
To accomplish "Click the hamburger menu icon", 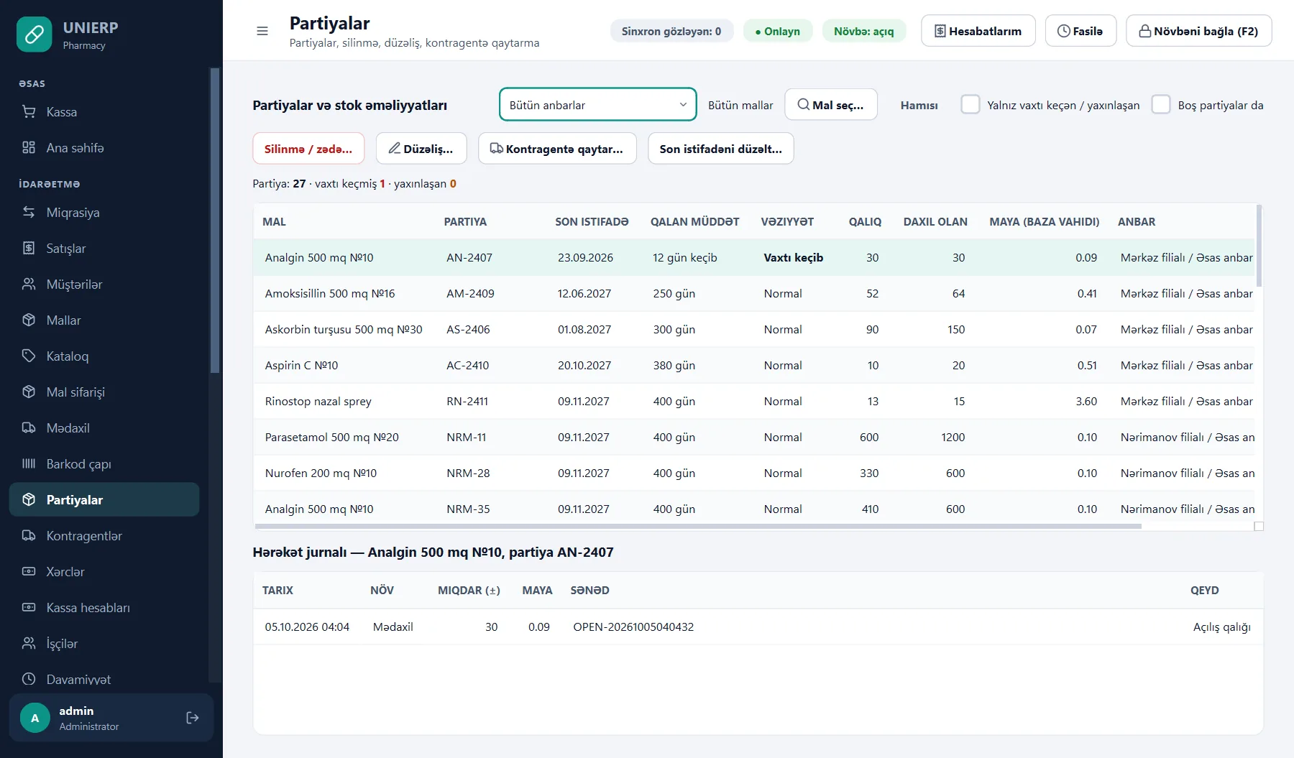I will pyautogui.click(x=262, y=31).
